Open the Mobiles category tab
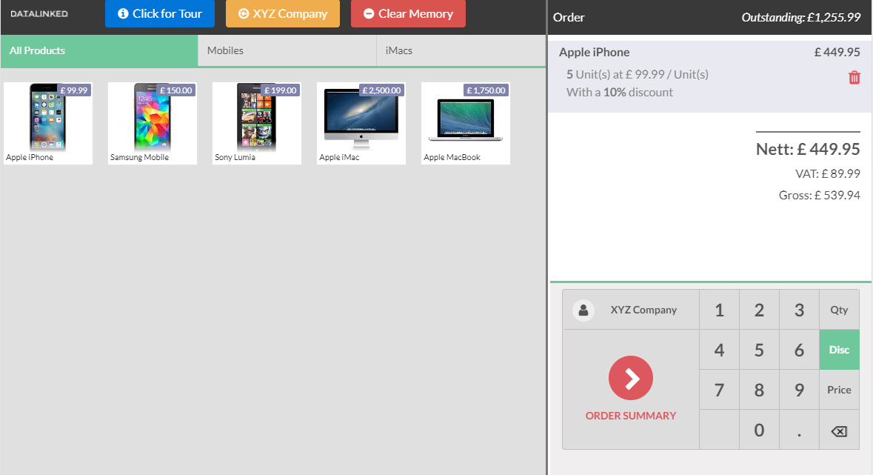This screenshot has height=475, width=873. [287, 50]
